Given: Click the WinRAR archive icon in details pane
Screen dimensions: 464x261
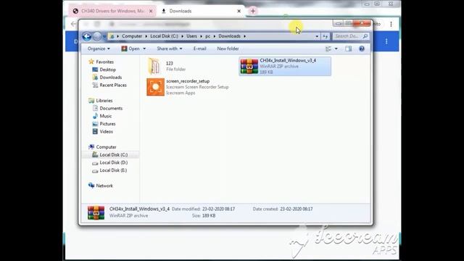Looking at the screenshot, I should point(96,212).
